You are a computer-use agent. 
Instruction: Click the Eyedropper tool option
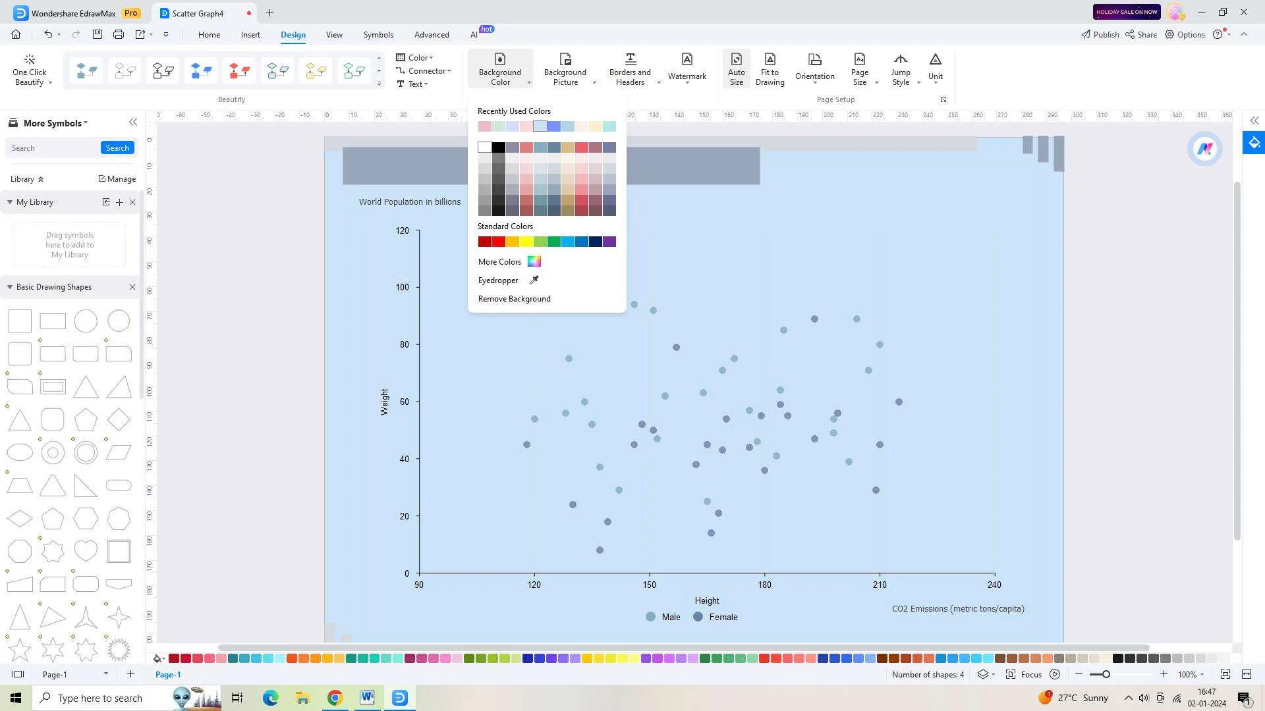tap(507, 280)
